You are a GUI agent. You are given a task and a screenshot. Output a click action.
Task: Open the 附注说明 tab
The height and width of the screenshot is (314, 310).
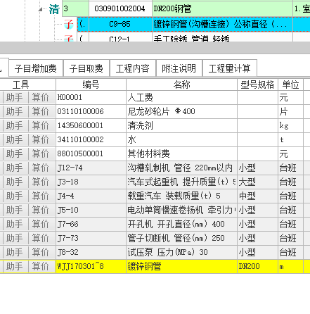pyautogui.click(x=179, y=68)
